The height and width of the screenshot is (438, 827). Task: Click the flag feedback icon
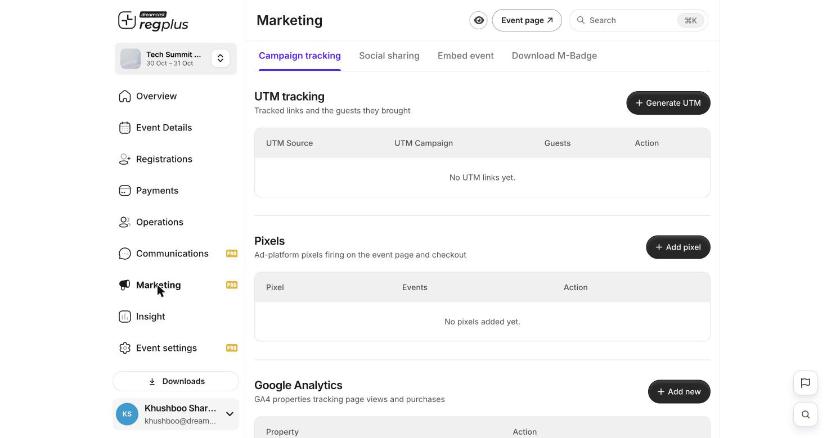point(806,383)
